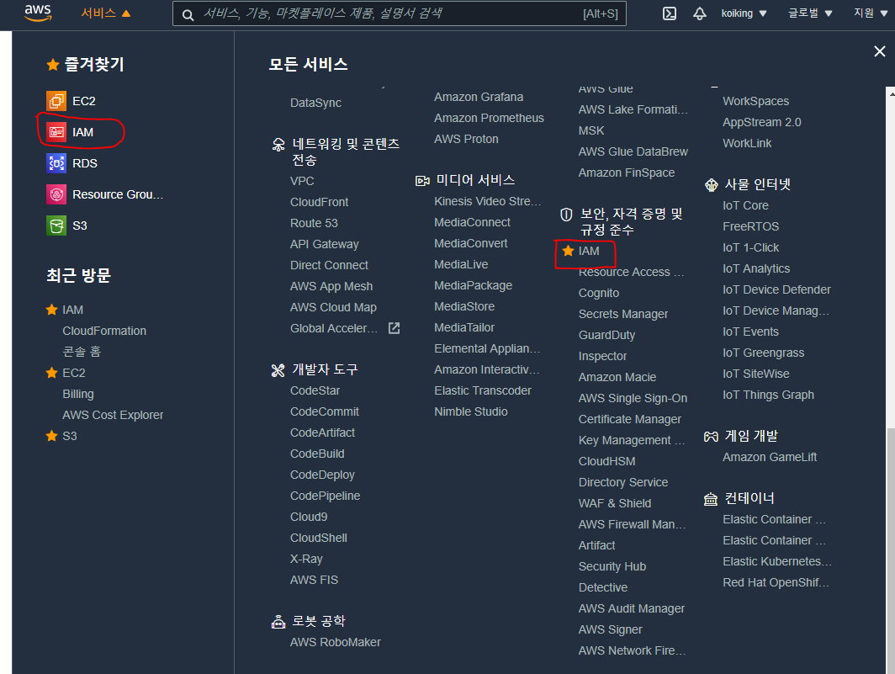
Task: Open CloudFormation from recent visits
Action: point(104,331)
